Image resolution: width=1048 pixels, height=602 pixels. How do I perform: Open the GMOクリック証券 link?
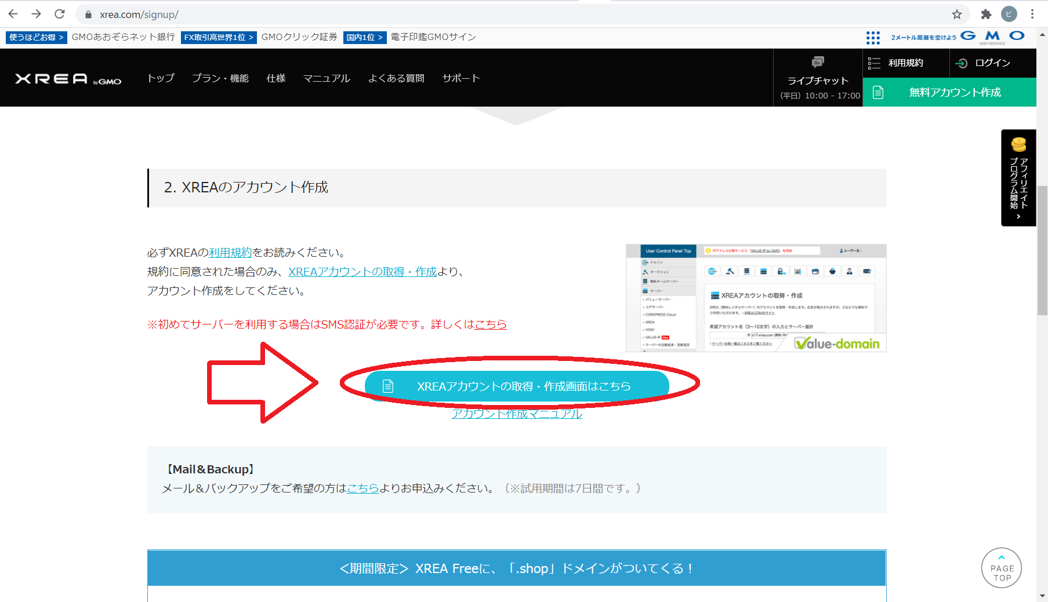[299, 37]
